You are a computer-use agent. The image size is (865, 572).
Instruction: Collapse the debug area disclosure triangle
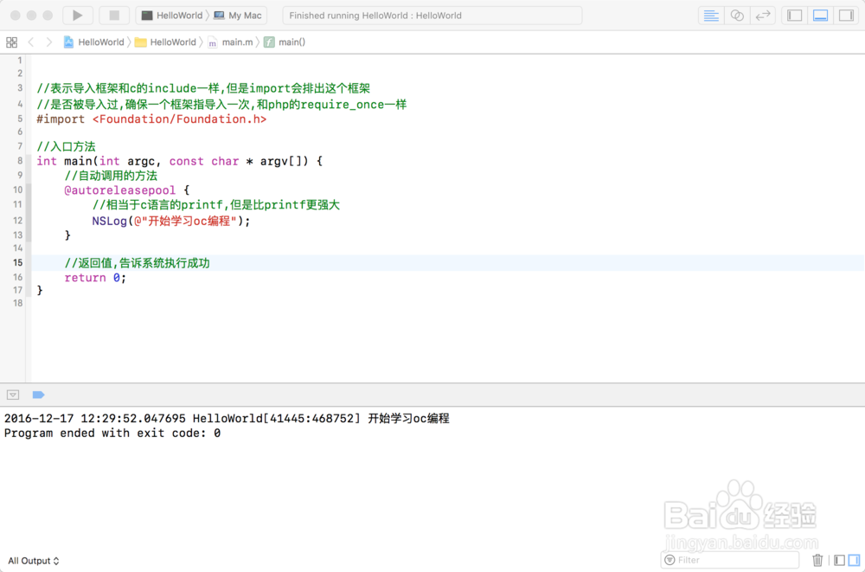(x=13, y=395)
